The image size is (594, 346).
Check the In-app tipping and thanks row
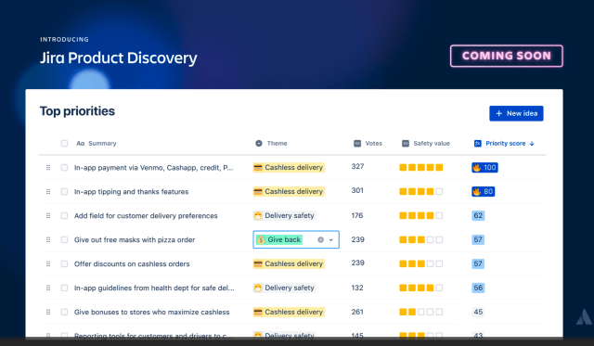pos(64,191)
